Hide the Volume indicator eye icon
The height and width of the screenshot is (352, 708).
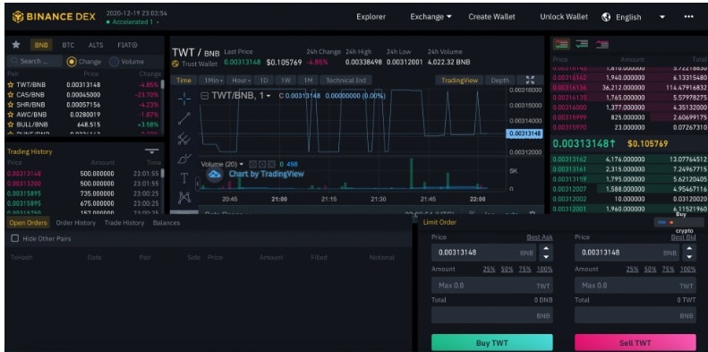tap(252, 164)
